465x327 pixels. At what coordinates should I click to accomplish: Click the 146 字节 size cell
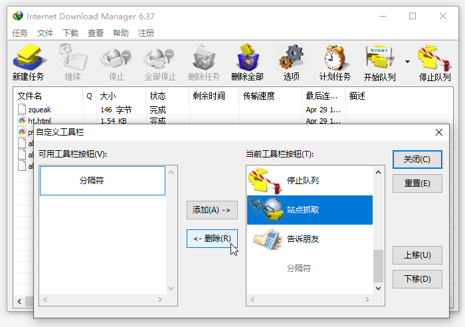click(116, 110)
